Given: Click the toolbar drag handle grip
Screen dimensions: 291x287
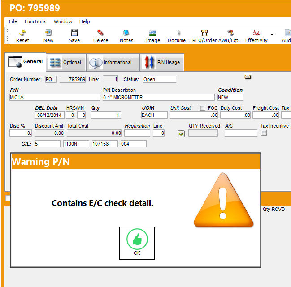Looking at the screenshot, I should [7, 36].
